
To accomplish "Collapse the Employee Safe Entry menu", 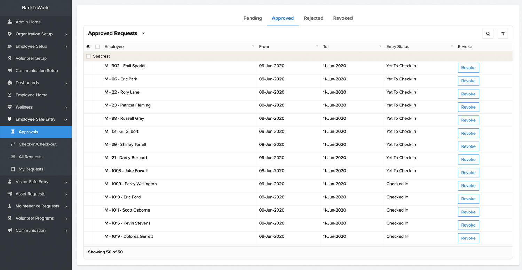I will pos(66,120).
